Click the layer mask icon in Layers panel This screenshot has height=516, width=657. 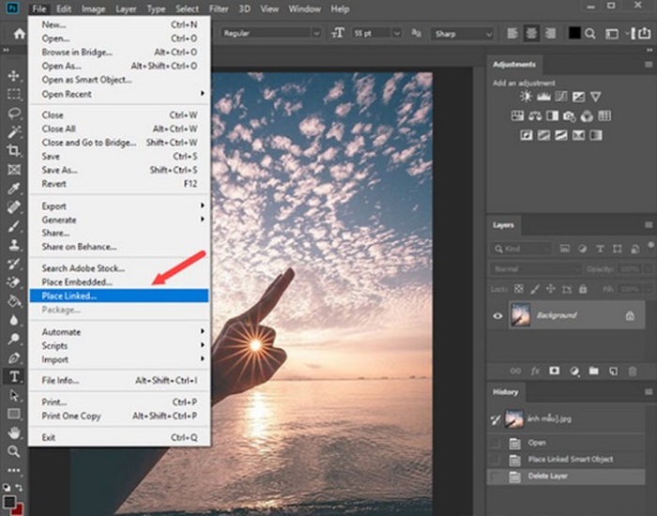pos(555,371)
